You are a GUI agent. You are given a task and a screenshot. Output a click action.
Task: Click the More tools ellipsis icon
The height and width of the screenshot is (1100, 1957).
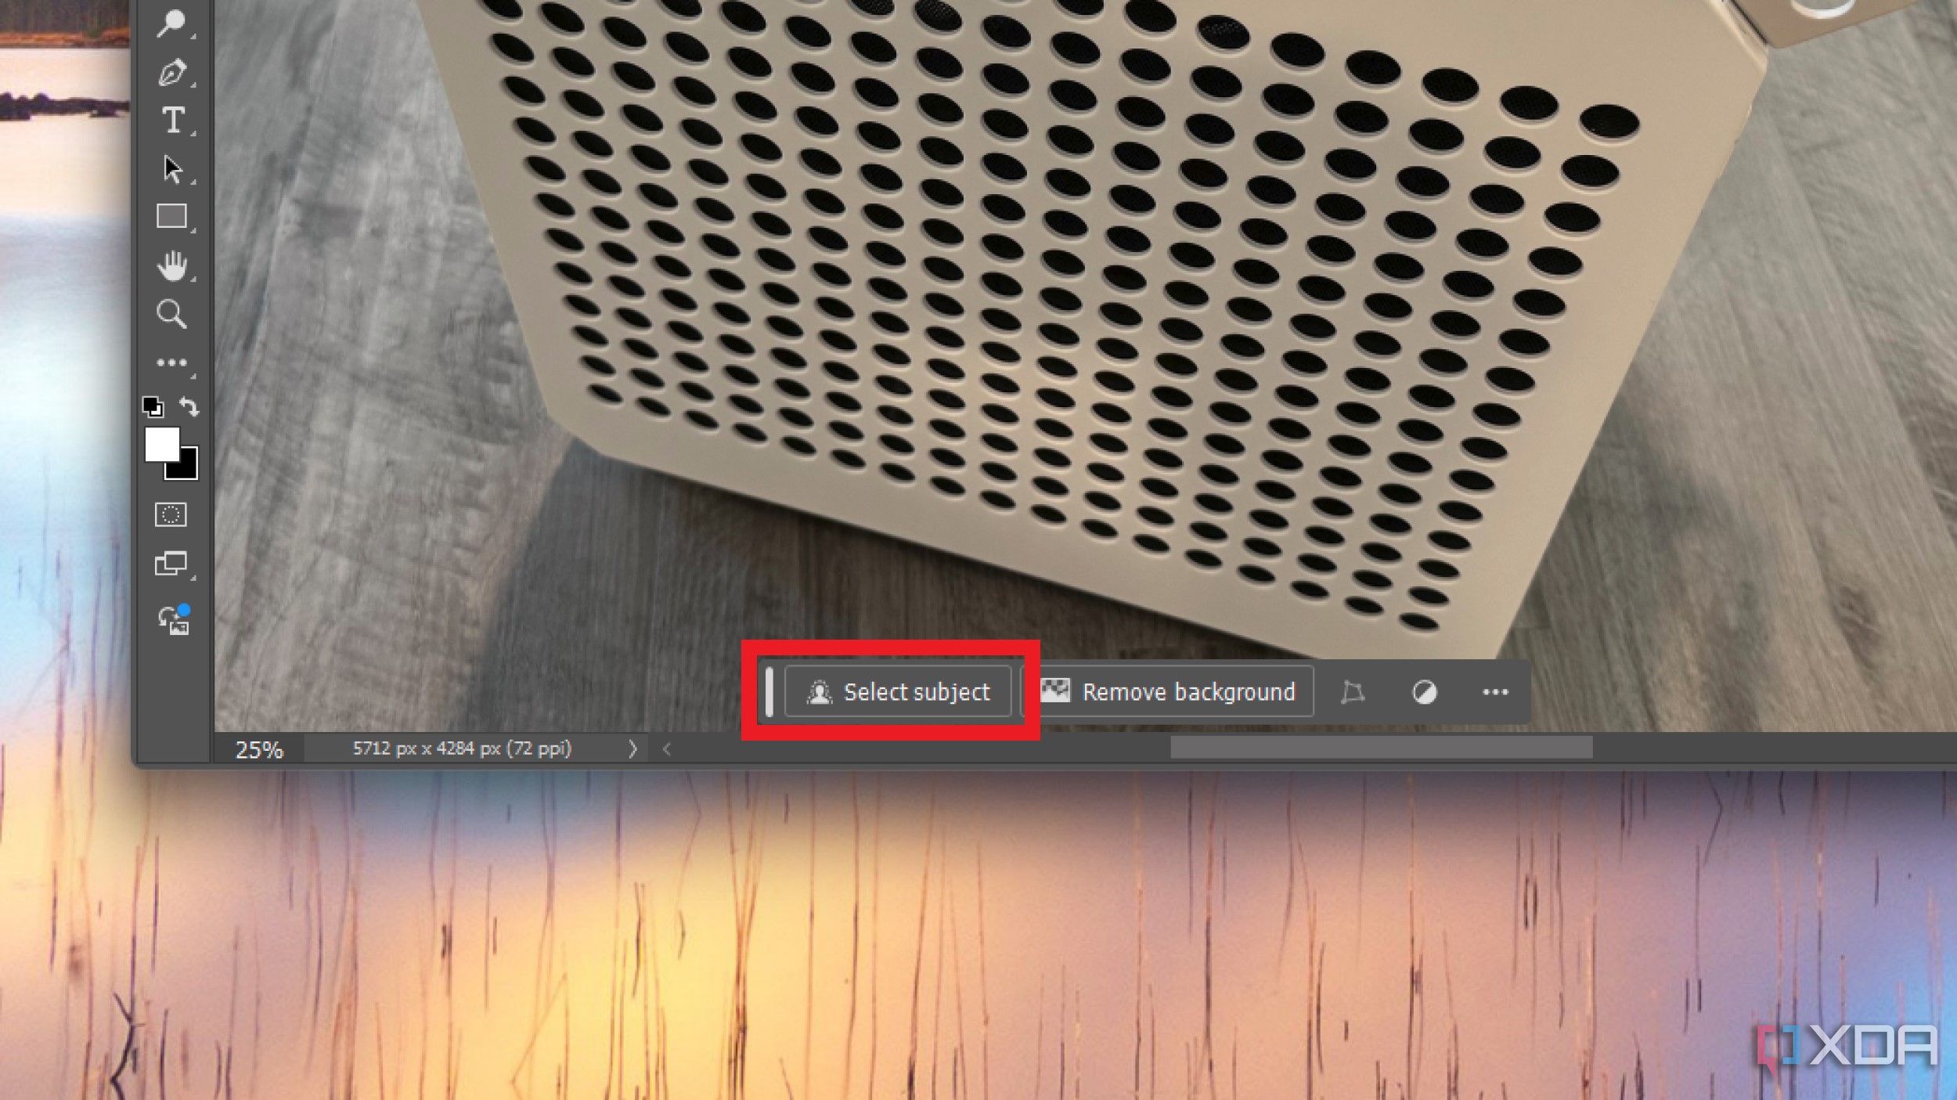pos(1496,691)
